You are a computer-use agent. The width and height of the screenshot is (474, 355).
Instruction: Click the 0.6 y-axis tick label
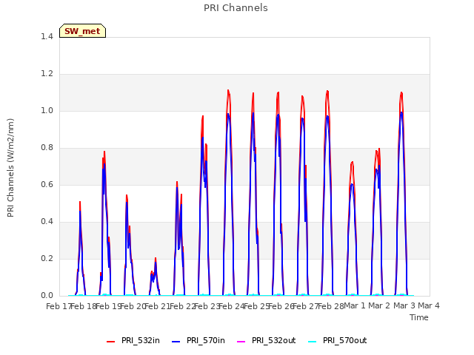[x=47, y=184]
